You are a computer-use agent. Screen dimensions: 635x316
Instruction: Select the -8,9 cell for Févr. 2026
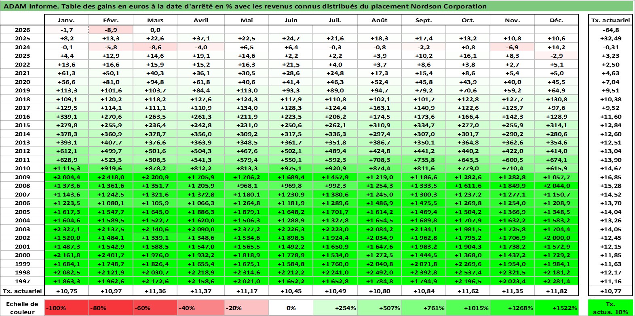coord(111,30)
